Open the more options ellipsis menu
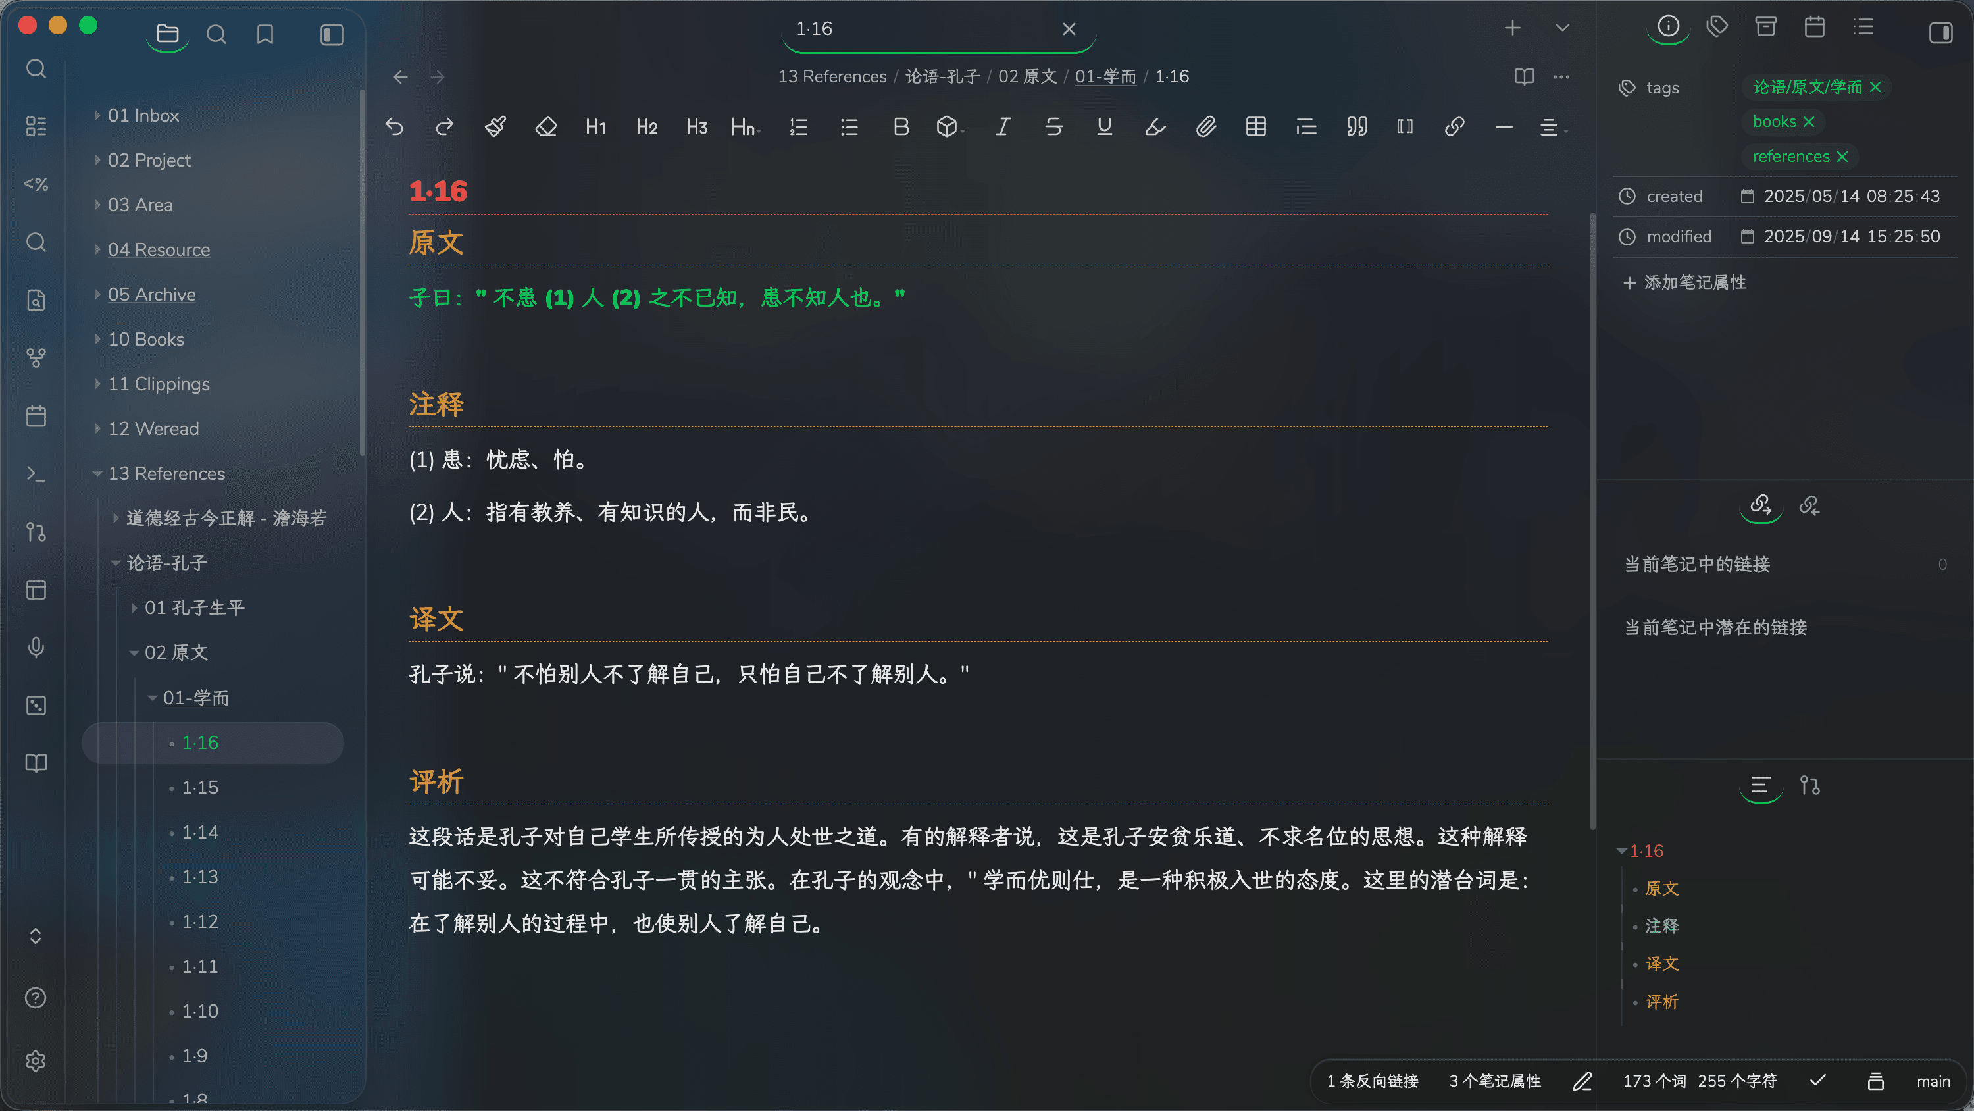Image resolution: width=1974 pixels, height=1111 pixels. click(1561, 76)
